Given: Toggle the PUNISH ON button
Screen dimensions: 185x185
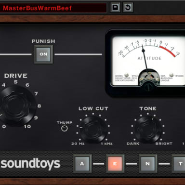Looking at the screenshot, I should pos(43,54).
